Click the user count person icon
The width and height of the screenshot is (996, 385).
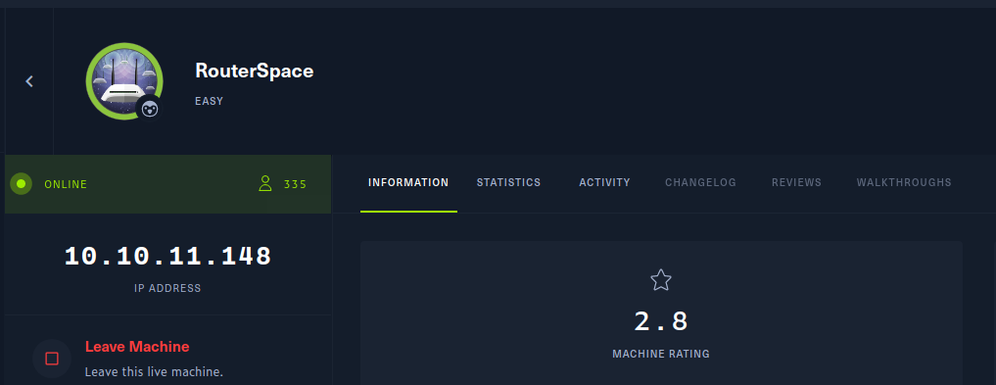point(264,184)
